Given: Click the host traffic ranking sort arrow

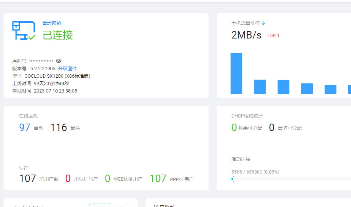Looking at the screenshot, I should tap(263, 23).
